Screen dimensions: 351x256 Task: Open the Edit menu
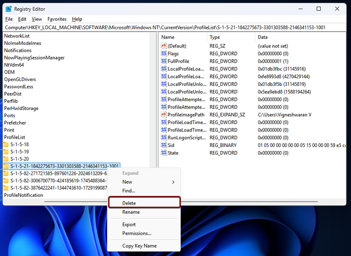pos(22,19)
